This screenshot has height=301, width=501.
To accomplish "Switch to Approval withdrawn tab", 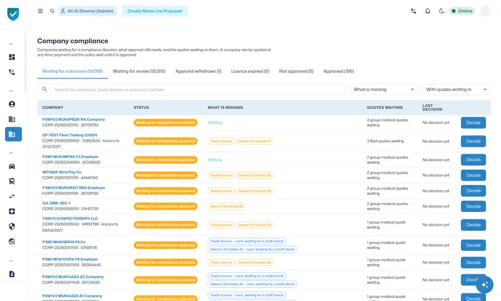I will pyautogui.click(x=198, y=71).
